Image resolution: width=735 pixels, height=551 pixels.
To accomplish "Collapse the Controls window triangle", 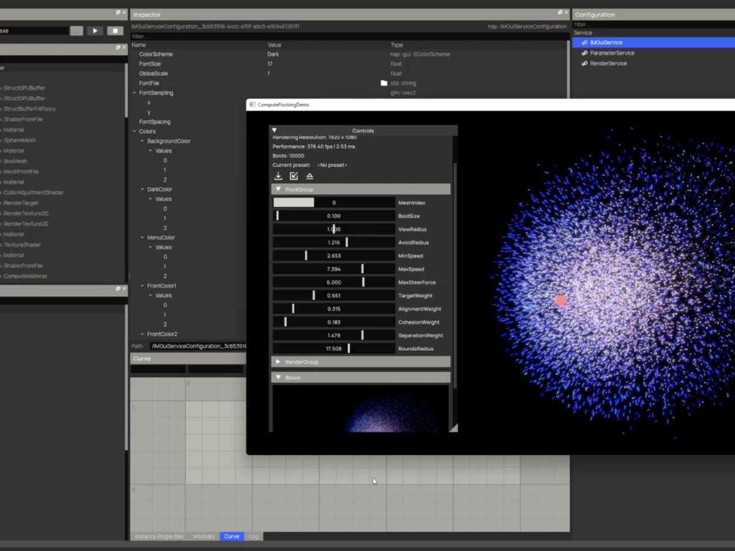I will point(274,130).
